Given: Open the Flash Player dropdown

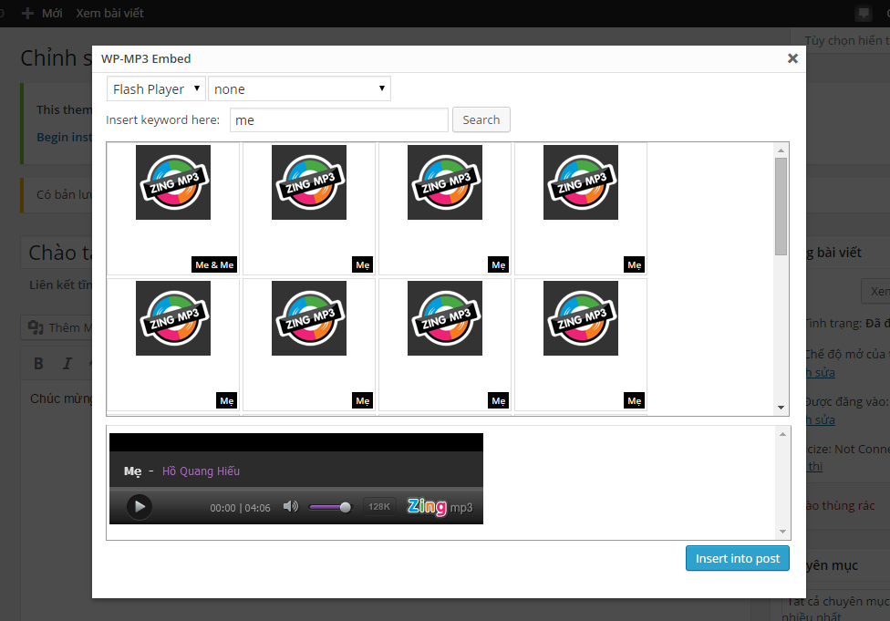Looking at the screenshot, I should coord(156,89).
